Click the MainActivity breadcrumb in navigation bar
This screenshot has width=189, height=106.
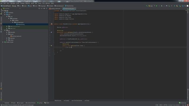[69, 6]
